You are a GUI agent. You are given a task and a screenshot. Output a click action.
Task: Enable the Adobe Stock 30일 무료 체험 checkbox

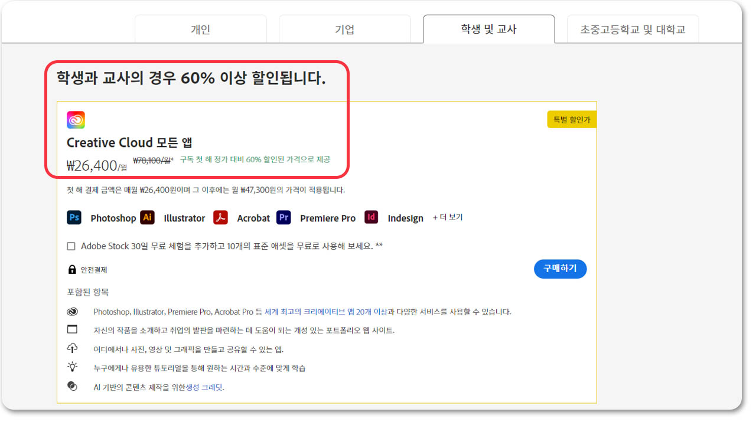pyautogui.click(x=71, y=246)
